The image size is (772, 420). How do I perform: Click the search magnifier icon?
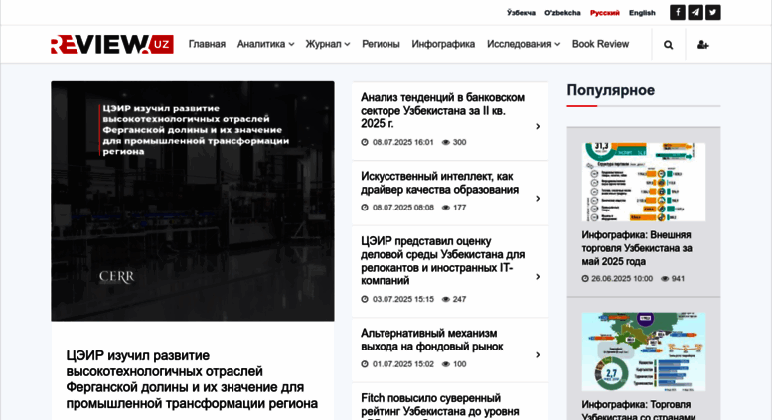pos(668,45)
